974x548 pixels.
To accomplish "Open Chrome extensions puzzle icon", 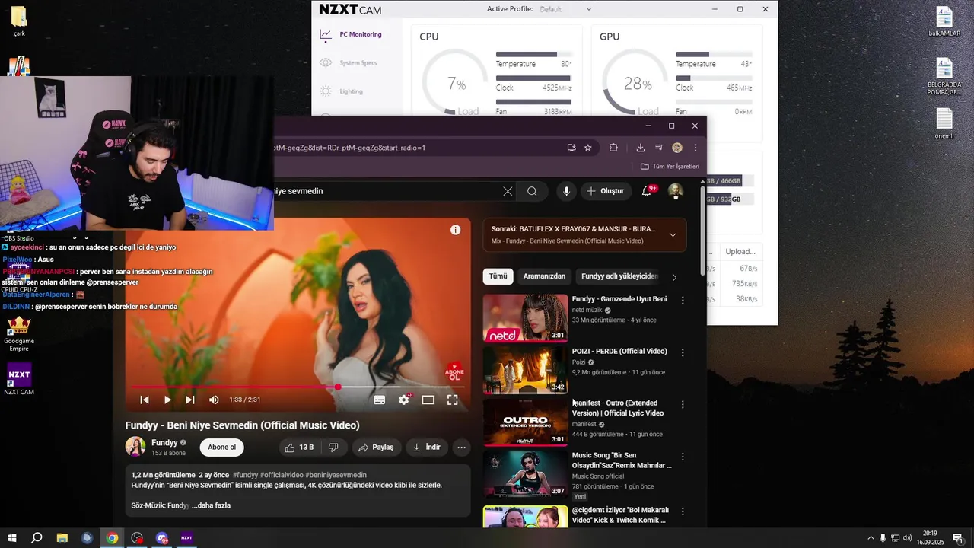I will click(613, 148).
